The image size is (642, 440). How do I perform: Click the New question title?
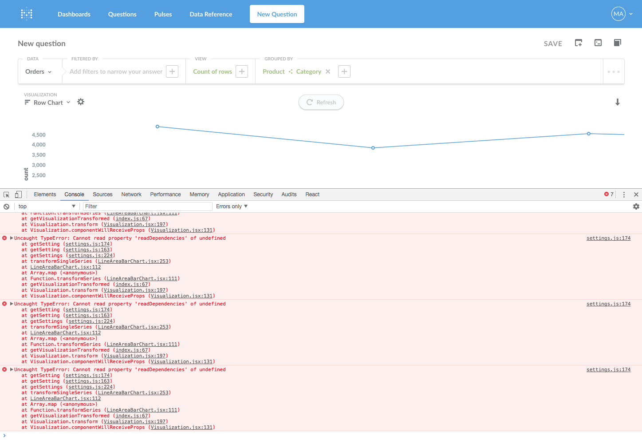click(42, 44)
